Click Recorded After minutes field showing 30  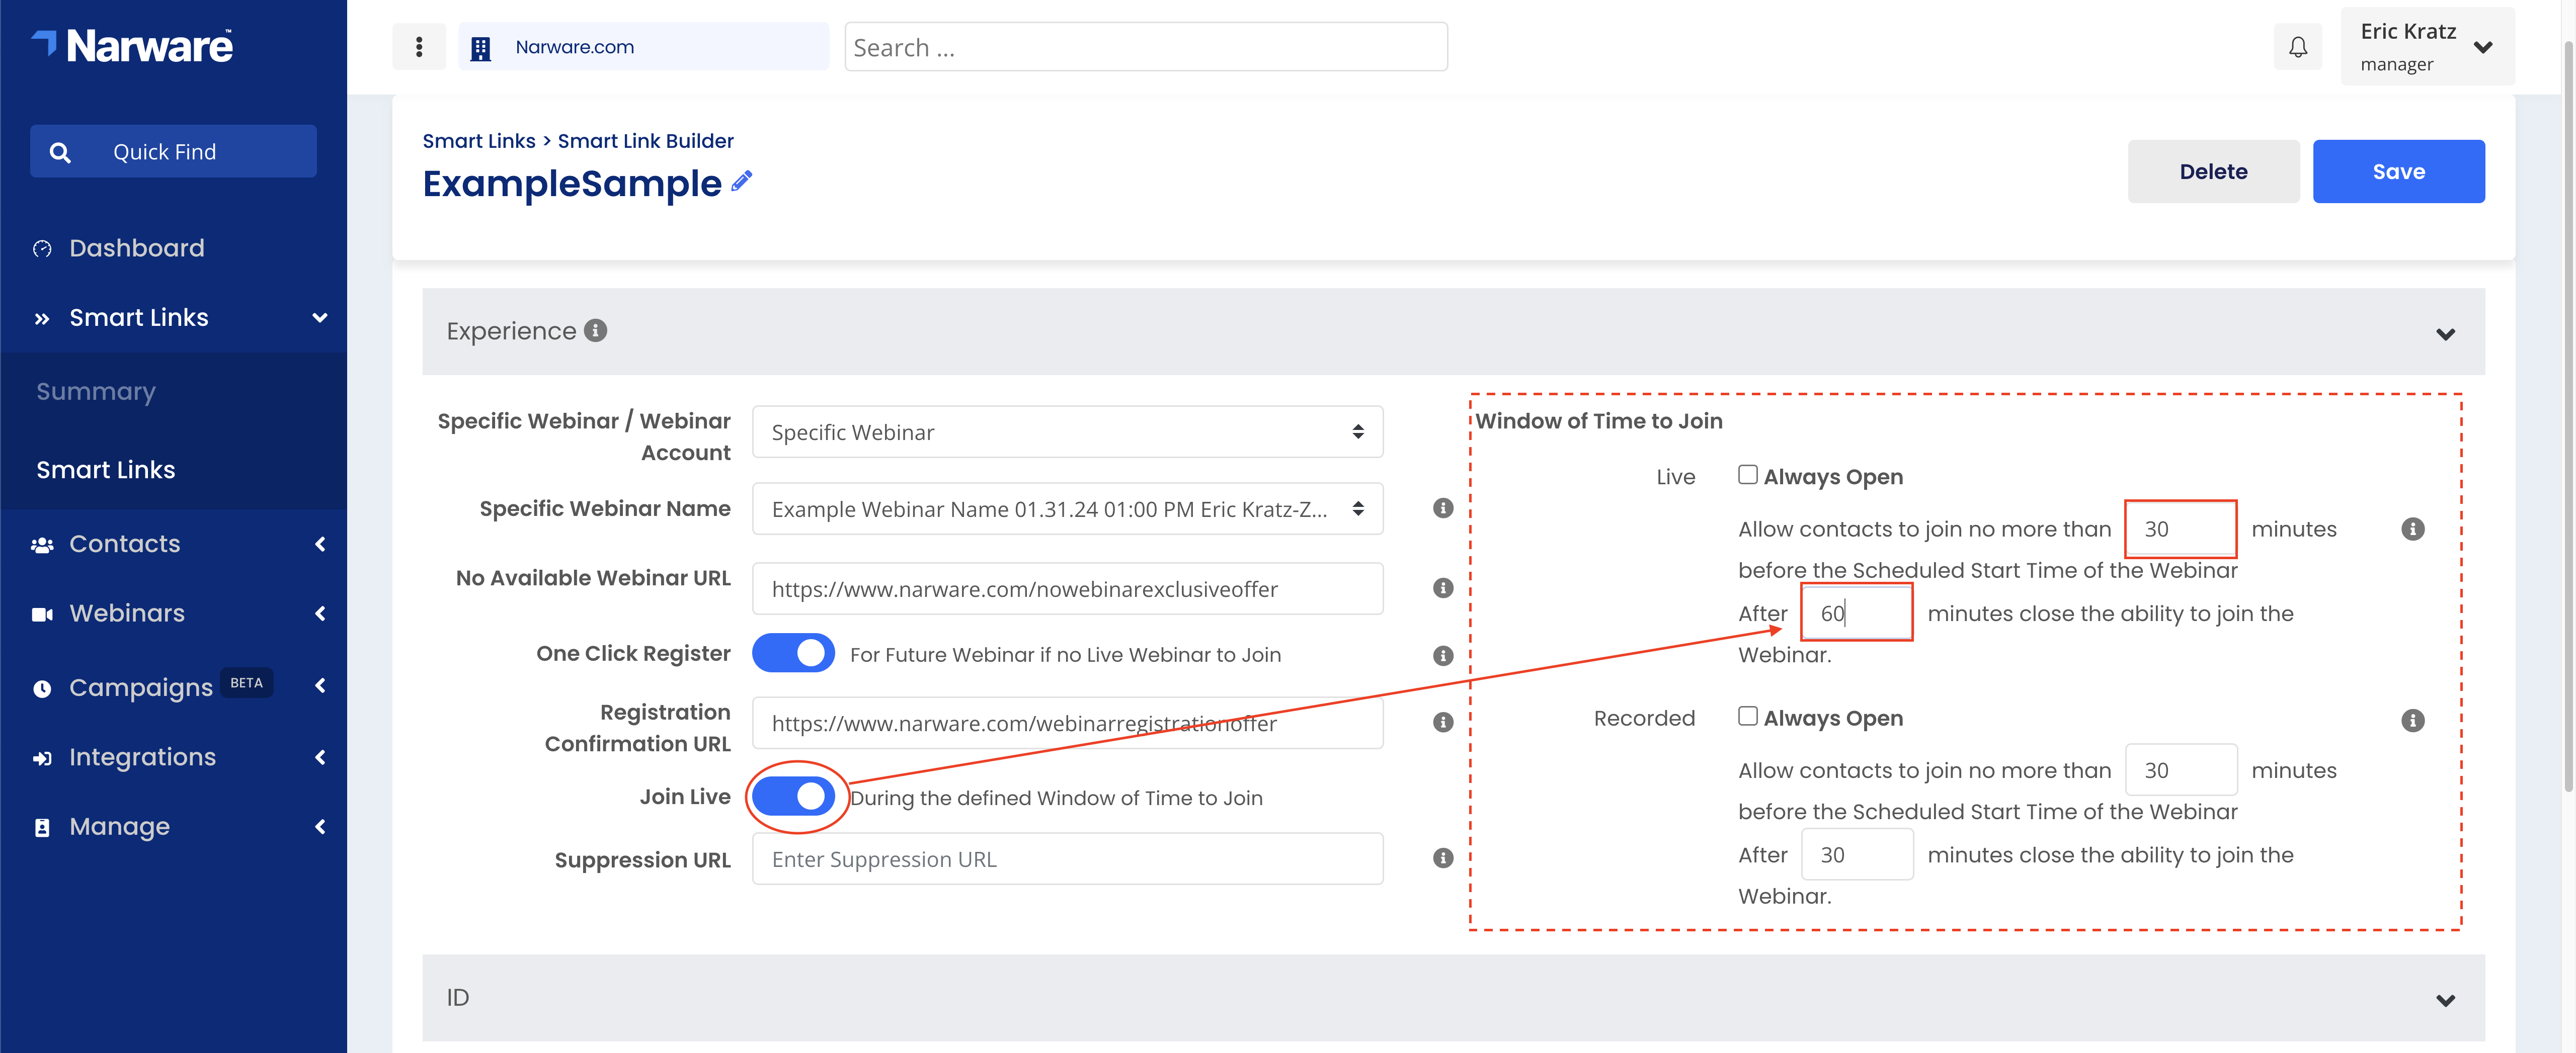click(1856, 854)
